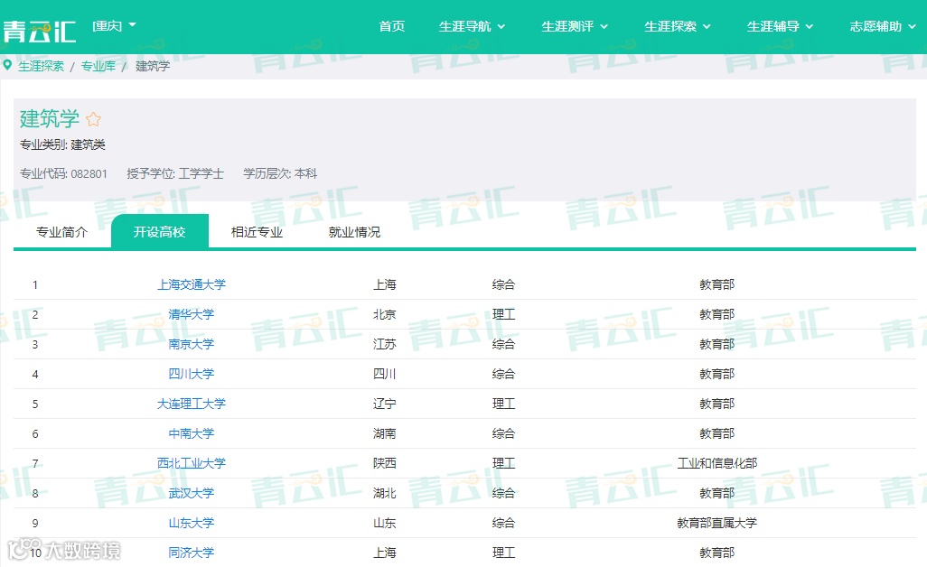Screen dimensions: 927x567
Task: Open 四川大学 link
Action: click(192, 374)
